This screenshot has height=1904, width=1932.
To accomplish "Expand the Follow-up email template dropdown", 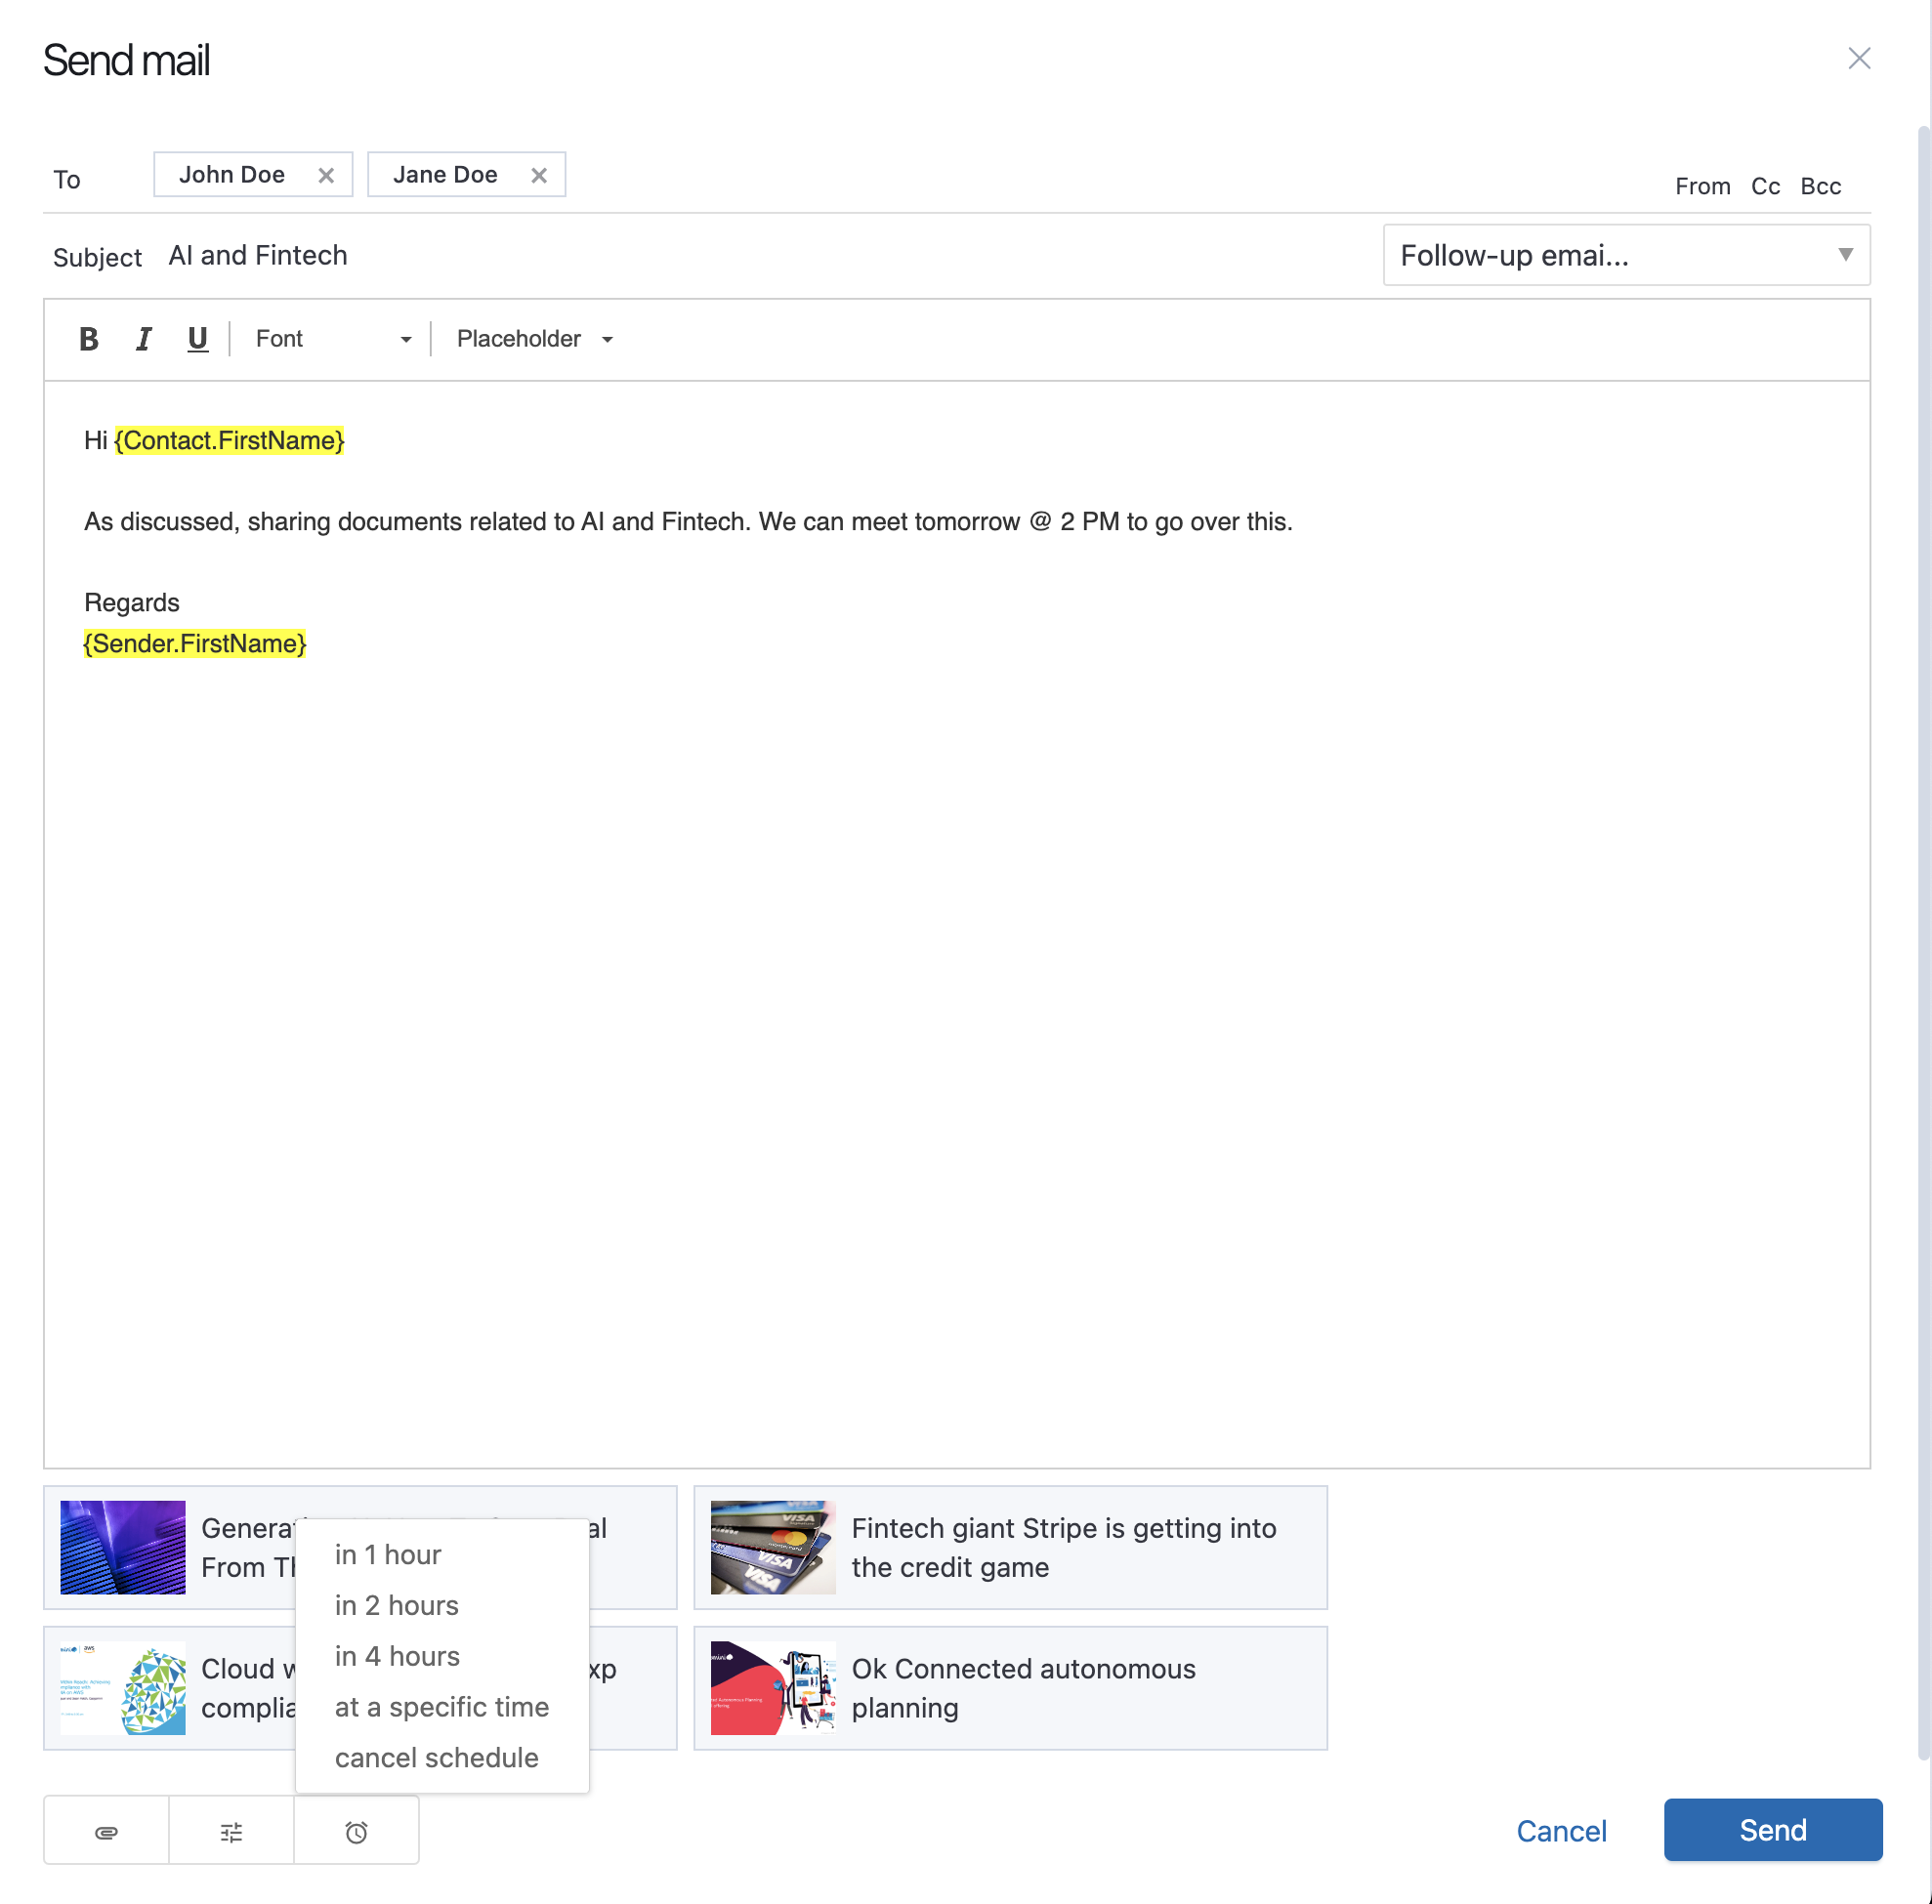I will (x=1626, y=255).
